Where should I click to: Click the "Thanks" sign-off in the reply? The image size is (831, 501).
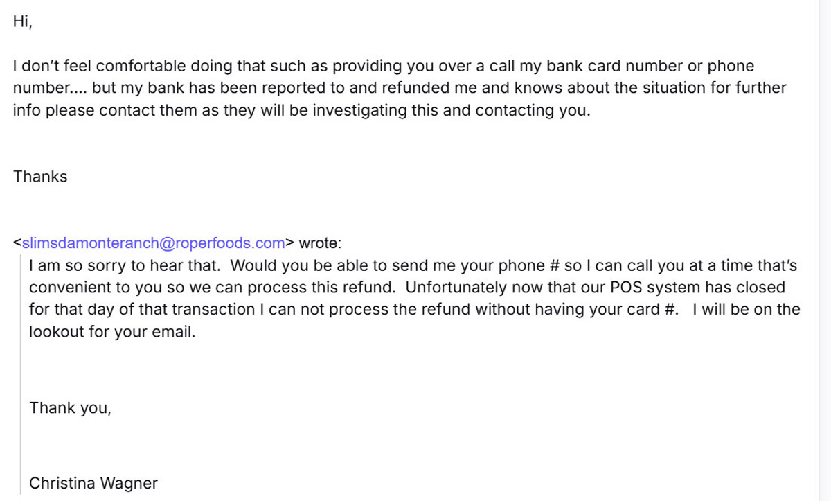[40, 177]
